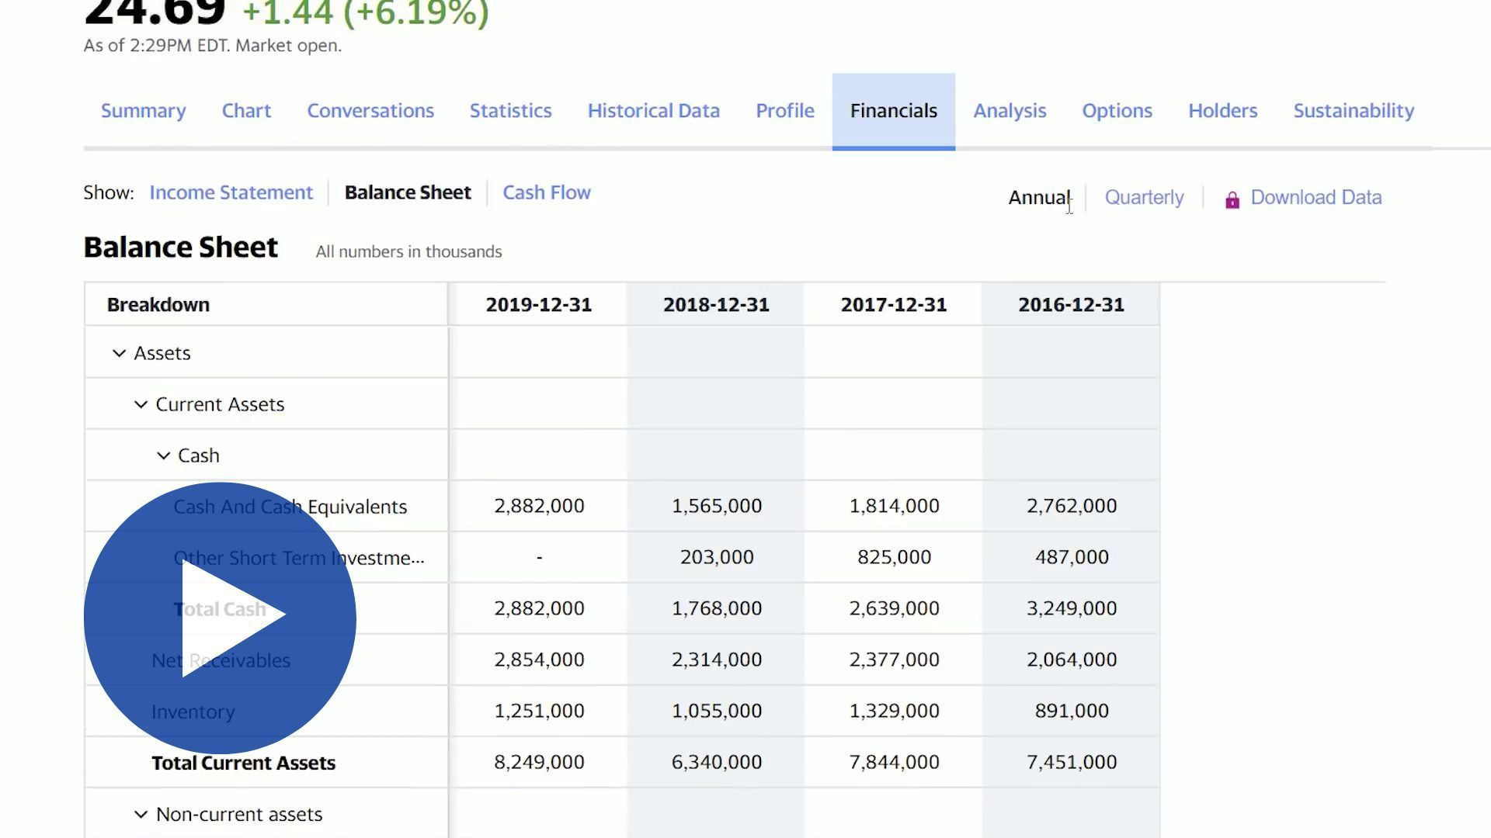Open the Income Statement view
Image resolution: width=1491 pixels, height=838 pixels.
(x=231, y=192)
